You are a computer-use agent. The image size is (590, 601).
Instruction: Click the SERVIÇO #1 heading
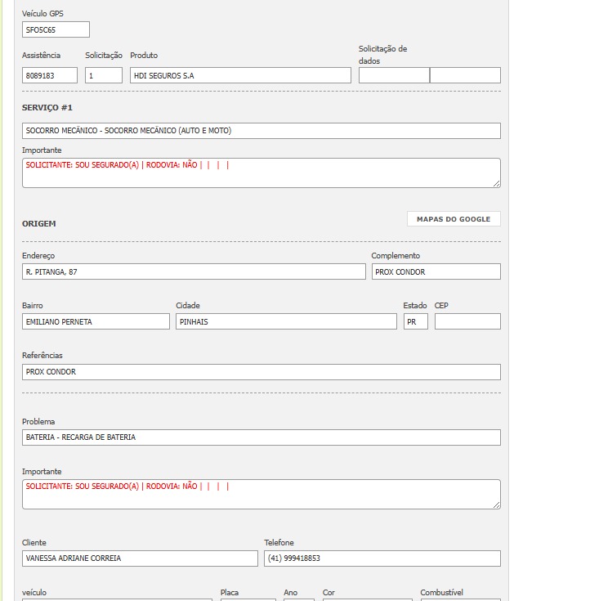47,108
